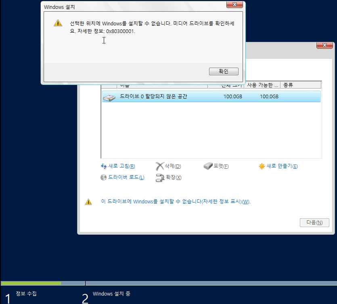Click the 삭제 delete X icon
337x304 pixels.
pyautogui.click(x=159, y=166)
